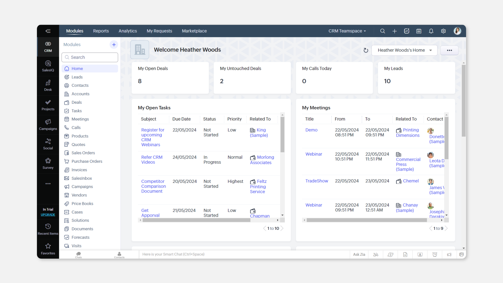Open Forecasts module in the sidebar
Image resolution: width=503 pixels, height=283 pixels.
coord(90,237)
